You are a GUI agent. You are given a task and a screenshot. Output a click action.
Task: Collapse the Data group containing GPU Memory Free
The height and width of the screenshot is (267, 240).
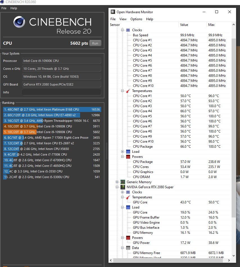pyautogui.click(x=122, y=248)
